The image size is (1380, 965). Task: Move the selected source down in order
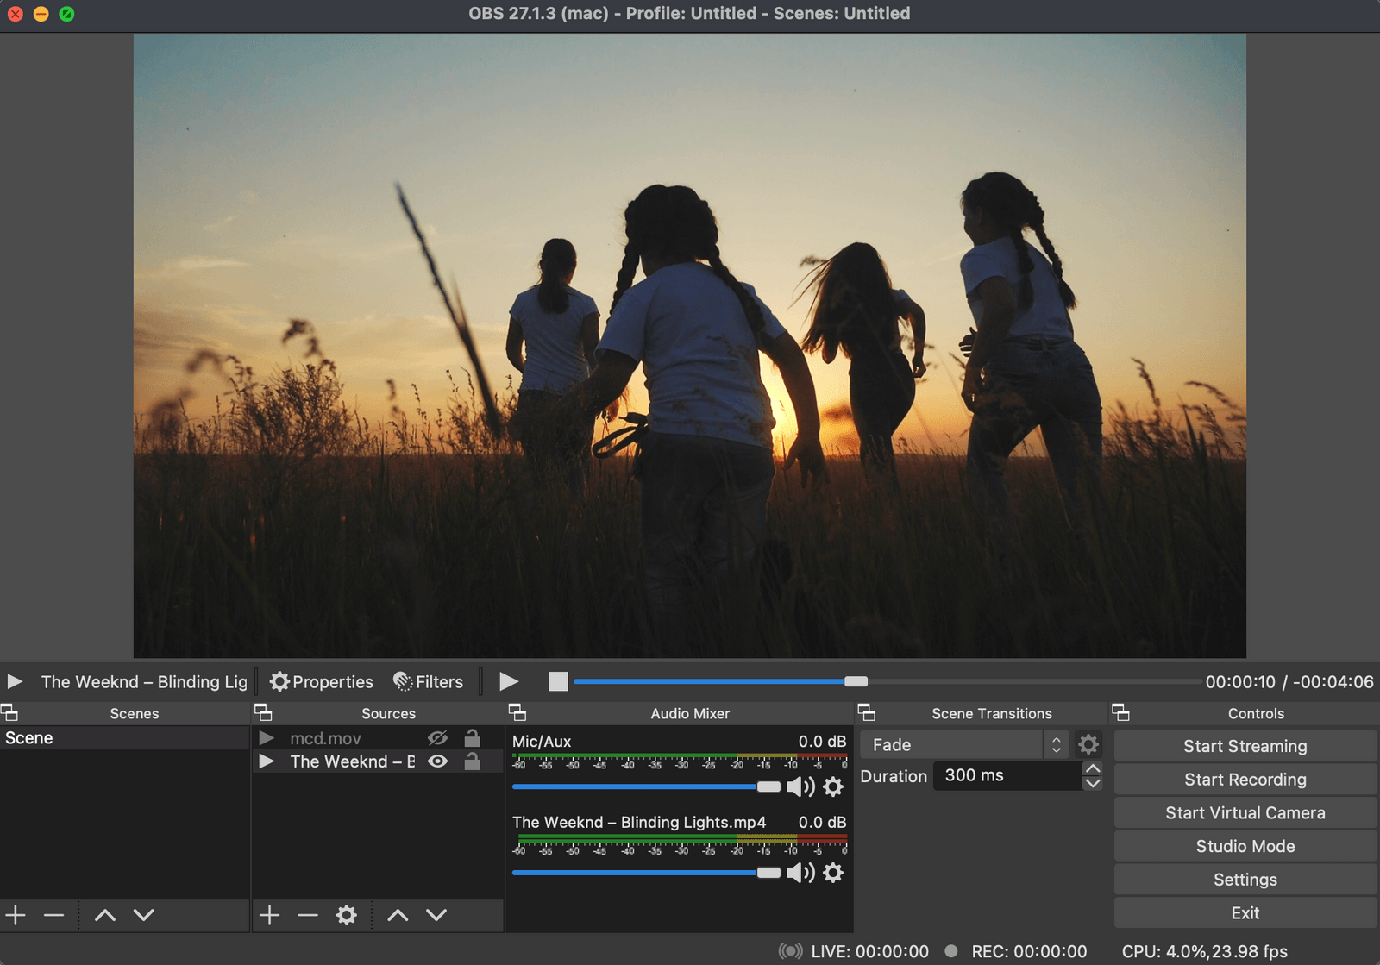point(436,915)
